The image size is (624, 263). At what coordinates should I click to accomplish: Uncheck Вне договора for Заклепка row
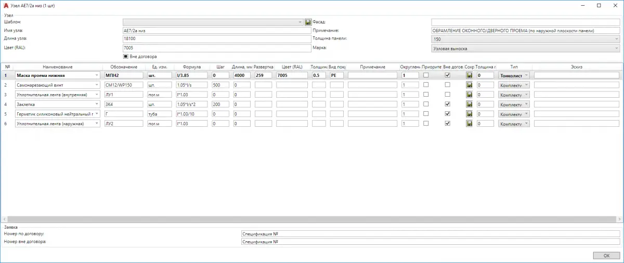point(448,104)
